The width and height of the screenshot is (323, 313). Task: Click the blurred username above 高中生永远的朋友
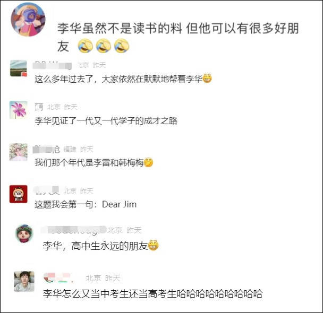tap(73, 230)
